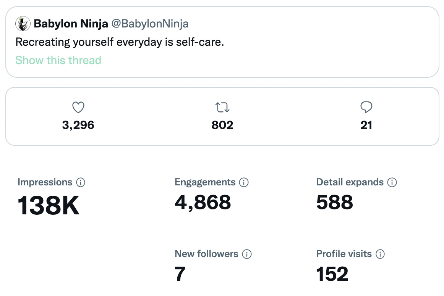This screenshot has width=444, height=296.
Task: Open the Impressions info icon
Action: tap(81, 182)
